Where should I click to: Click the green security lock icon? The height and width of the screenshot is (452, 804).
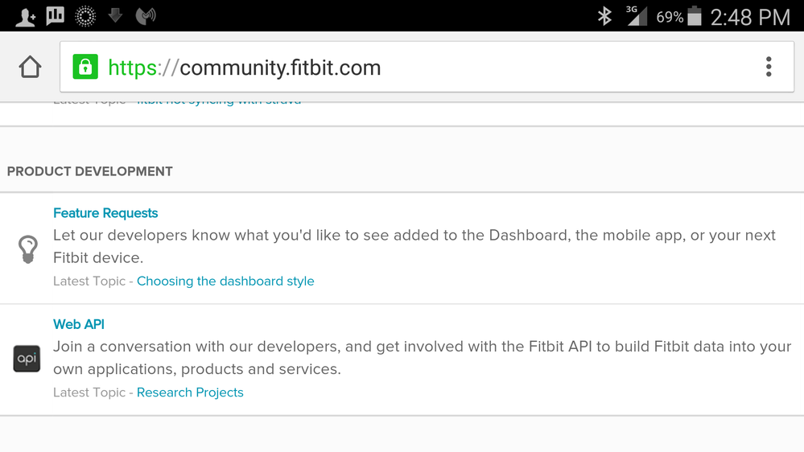85,67
